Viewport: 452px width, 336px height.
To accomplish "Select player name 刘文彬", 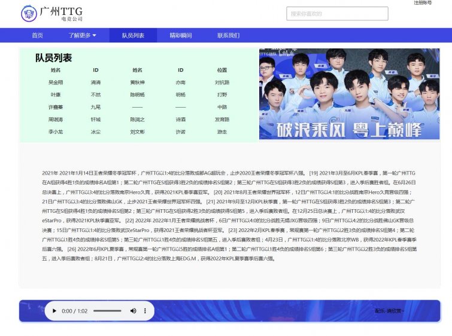I will click(x=137, y=132).
